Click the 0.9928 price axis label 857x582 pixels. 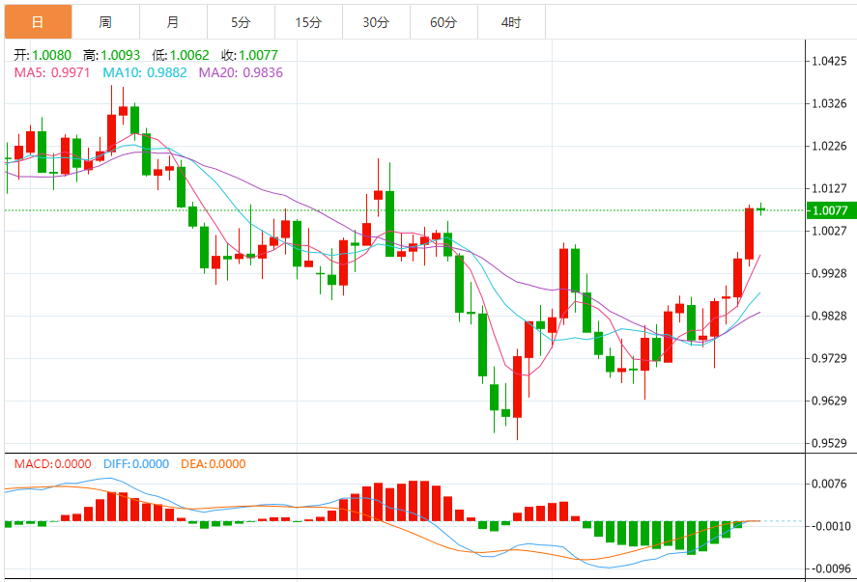(829, 273)
